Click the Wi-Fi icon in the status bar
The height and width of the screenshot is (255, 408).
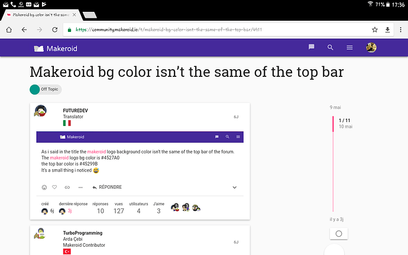click(x=370, y=4)
